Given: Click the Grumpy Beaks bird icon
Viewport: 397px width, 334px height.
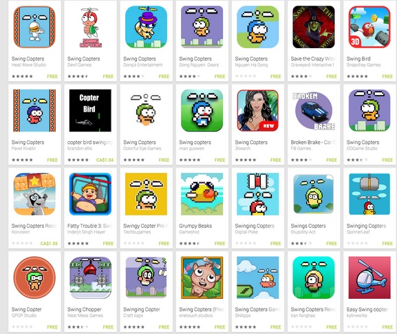Looking at the screenshot, I should tap(202, 194).
